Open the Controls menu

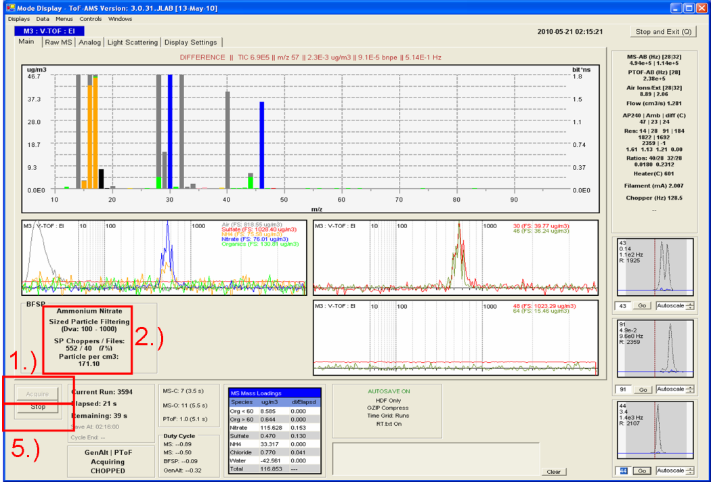91,19
